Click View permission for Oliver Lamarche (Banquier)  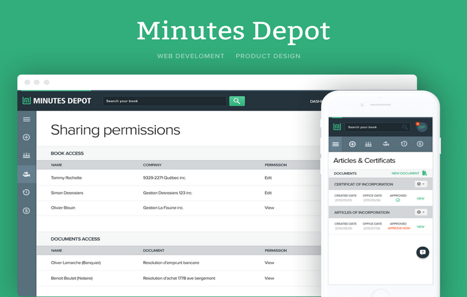coord(269,263)
